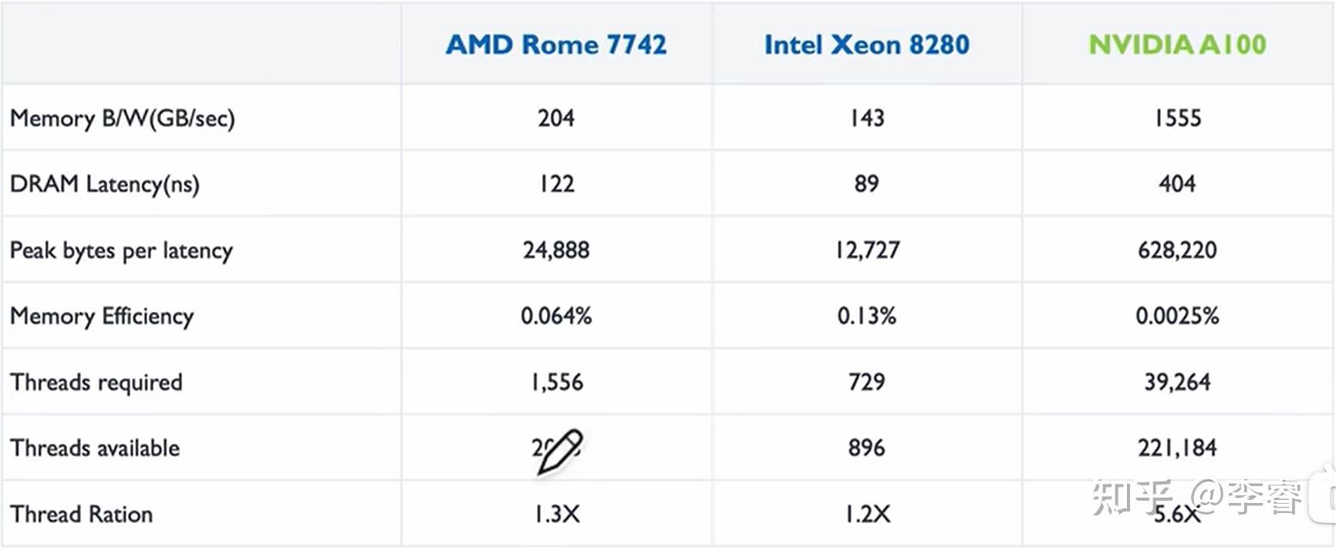This screenshot has height=550, width=1336.
Task: Click the DRAM Latency(ns) row label
Action: point(104,184)
